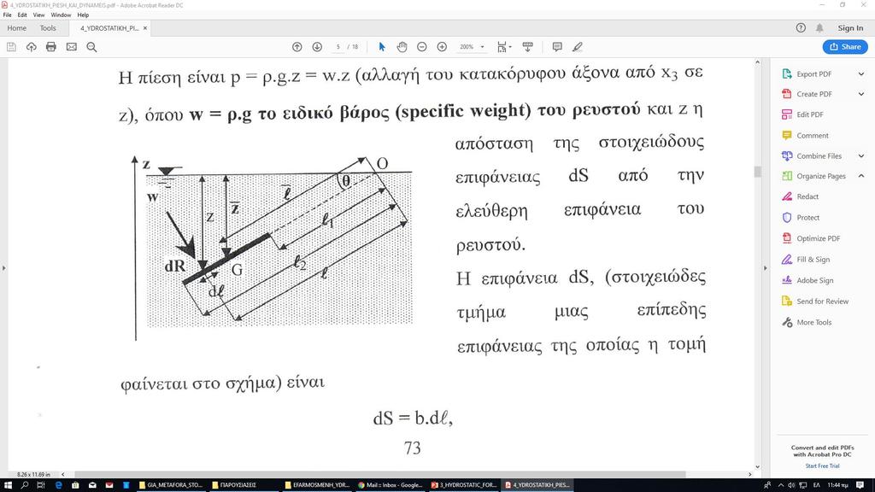Click the Organize Pages icon
The image size is (875, 492).
coord(787,176)
